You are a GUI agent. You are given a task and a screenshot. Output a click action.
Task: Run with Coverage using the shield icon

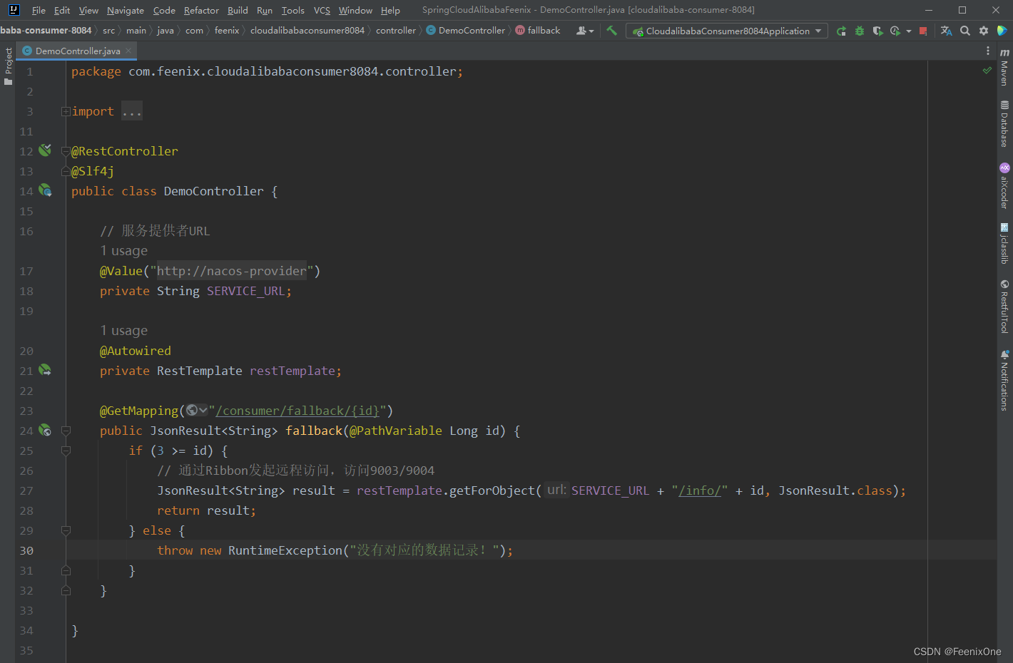[x=877, y=31]
